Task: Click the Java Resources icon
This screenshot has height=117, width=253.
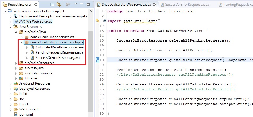Action: pos(16,26)
